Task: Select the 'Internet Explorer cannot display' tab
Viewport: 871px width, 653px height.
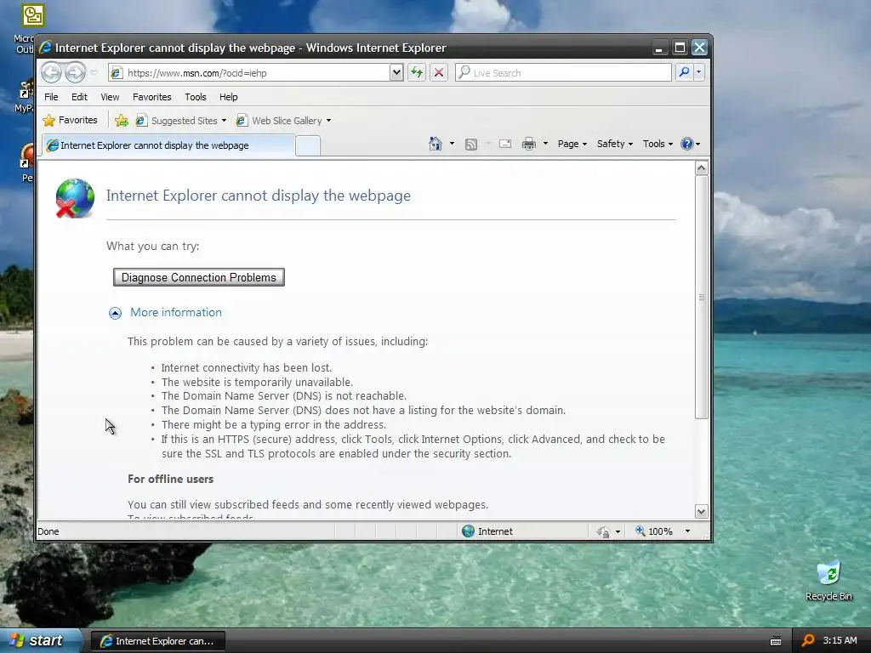Action: coord(168,145)
